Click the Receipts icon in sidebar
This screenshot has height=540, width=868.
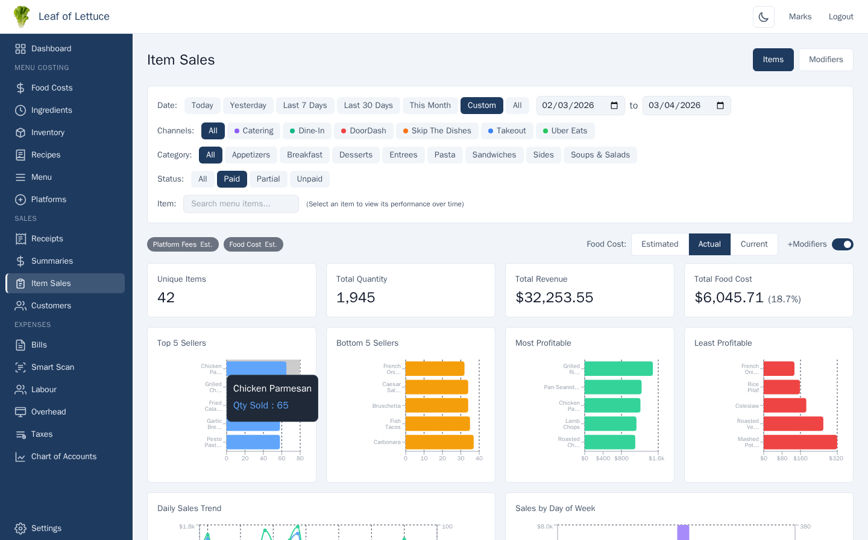pyautogui.click(x=20, y=239)
